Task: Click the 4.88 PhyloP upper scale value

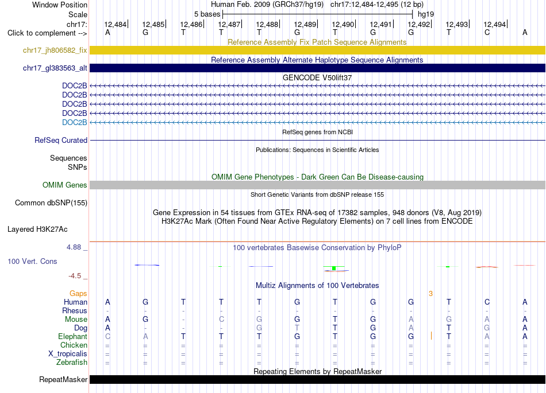Action: click(74, 247)
